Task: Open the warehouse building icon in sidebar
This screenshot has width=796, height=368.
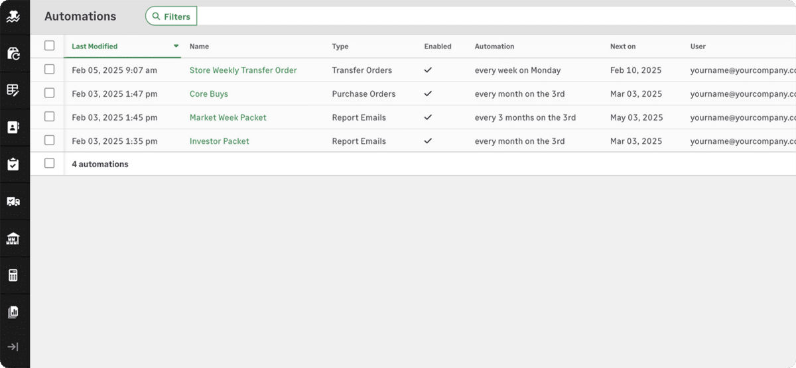Action: tap(13, 239)
